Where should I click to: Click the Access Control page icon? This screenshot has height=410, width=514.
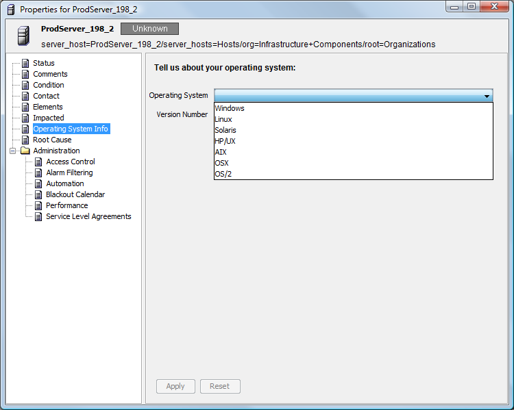pos(38,162)
